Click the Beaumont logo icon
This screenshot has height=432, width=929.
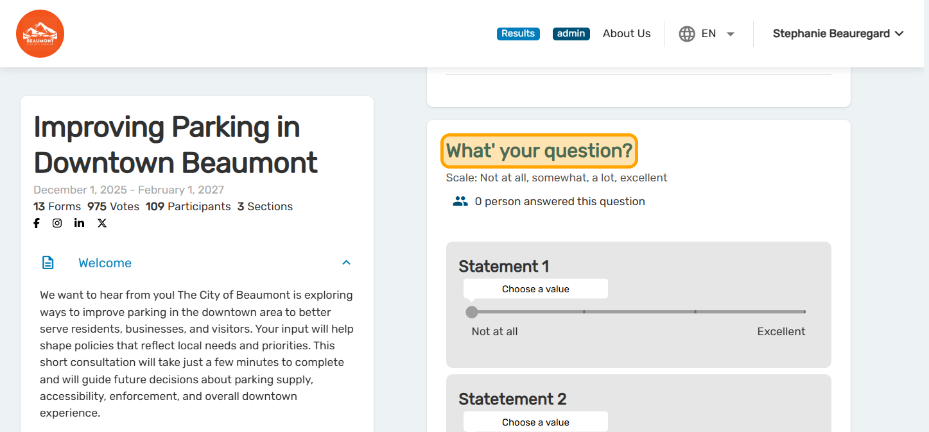40,34
